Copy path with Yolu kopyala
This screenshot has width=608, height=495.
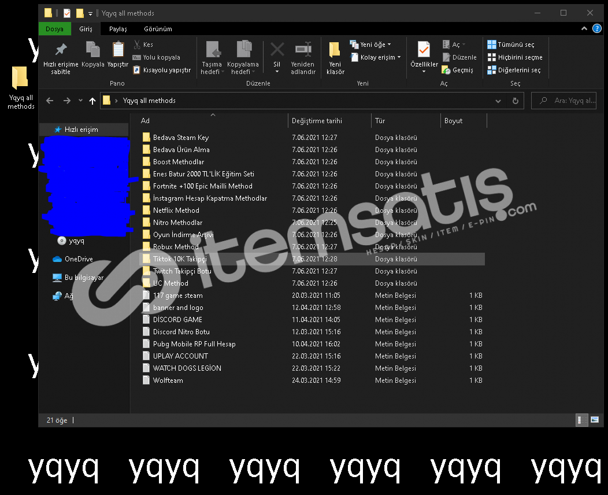click(157, 57)
